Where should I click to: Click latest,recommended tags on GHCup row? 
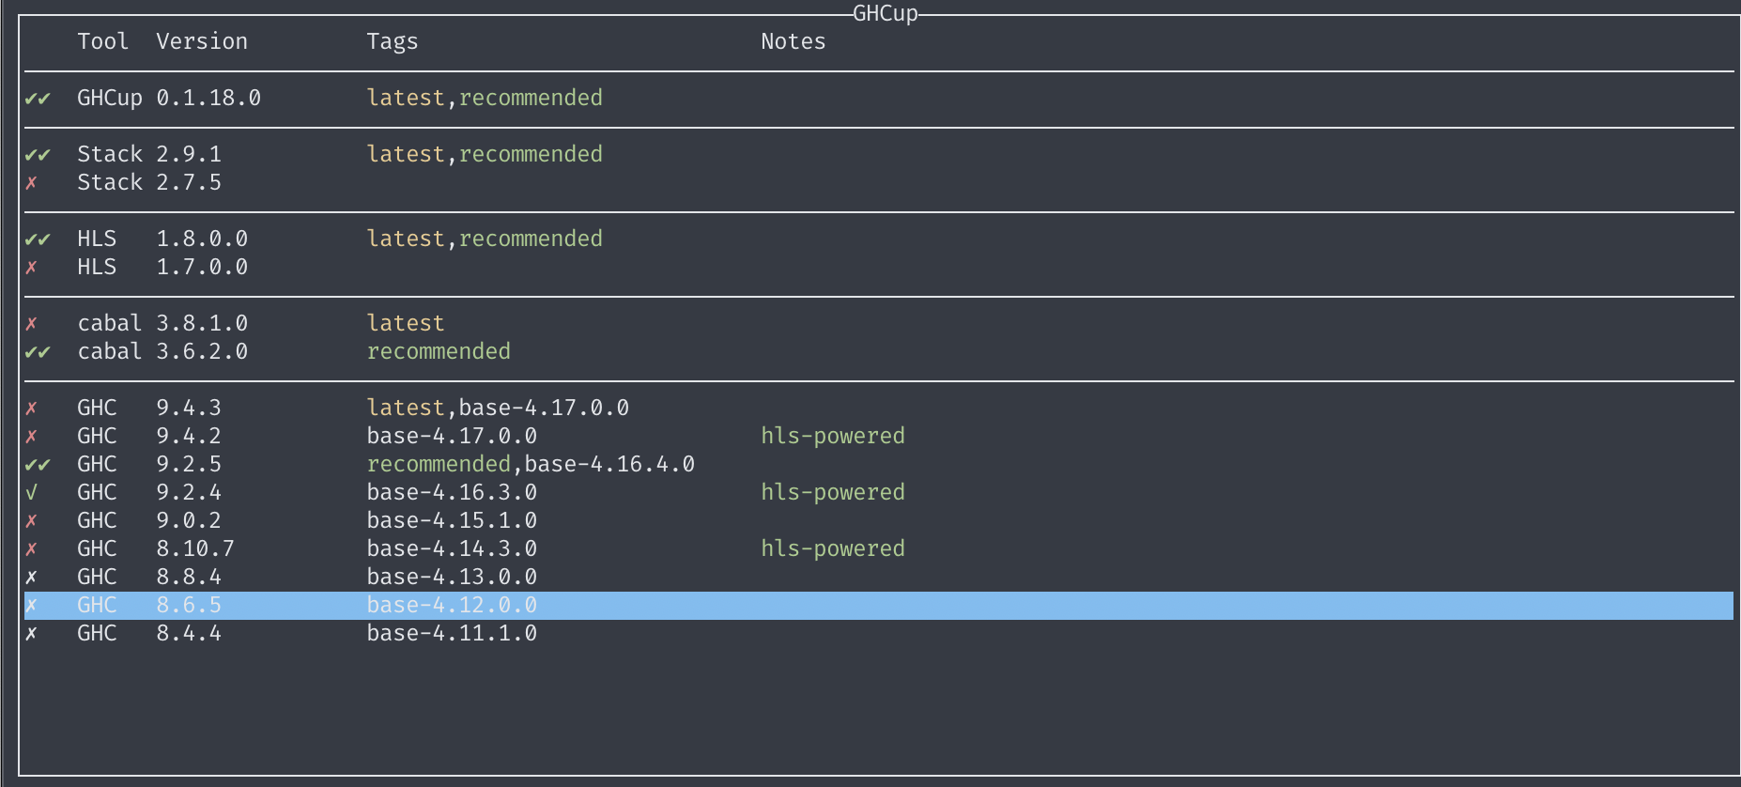click(x=485, y=98)
